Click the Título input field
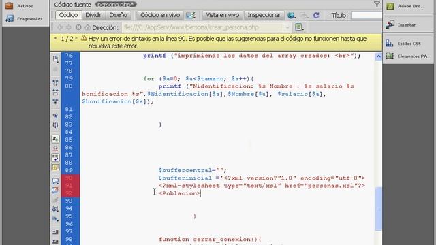Image resolution: width=436 pixels, height=245 pixels. point(367,15)
